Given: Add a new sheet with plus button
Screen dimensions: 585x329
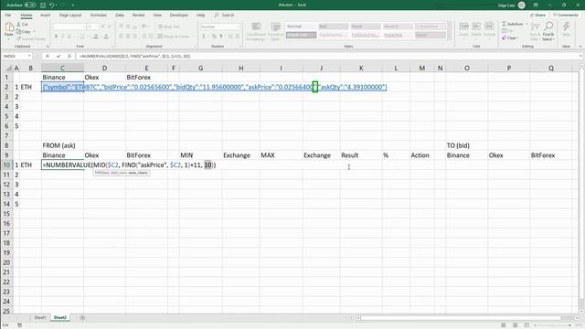Looking at the screenshot, I should 82,317.
